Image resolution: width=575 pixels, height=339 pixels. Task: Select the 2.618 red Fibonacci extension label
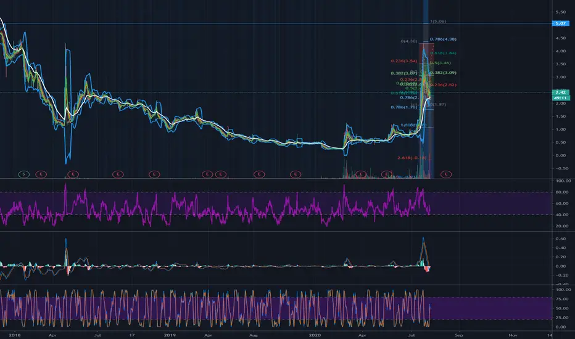coord(412,158)
